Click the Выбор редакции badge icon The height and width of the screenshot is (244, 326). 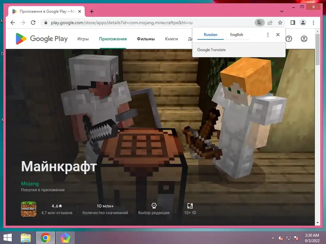(x=154, y=206)
